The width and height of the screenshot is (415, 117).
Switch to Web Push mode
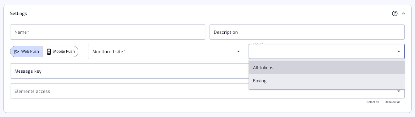point(26,52)
